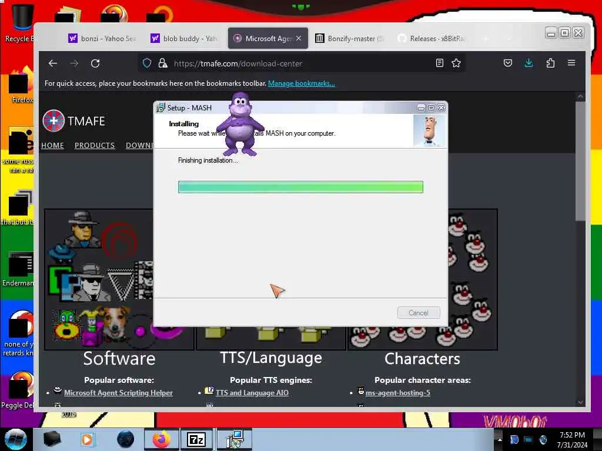Click the Bonzi purple gorilla character
This screenshot has width=602, height=451.
point(240,124)
